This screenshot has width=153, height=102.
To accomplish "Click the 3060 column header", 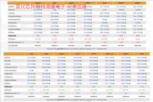I will pos(46,54).
